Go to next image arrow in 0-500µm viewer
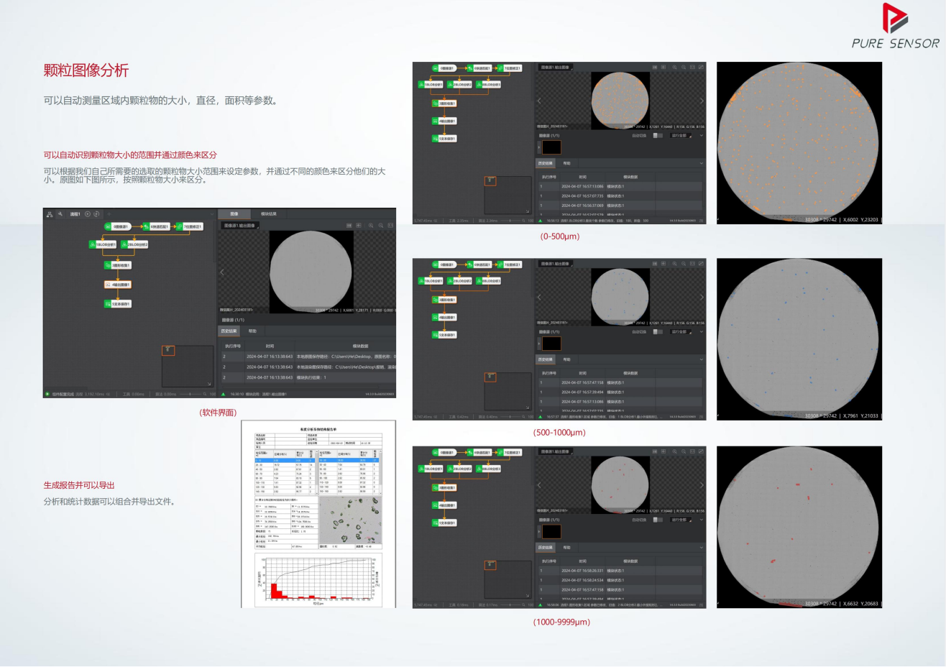 [702, 101]
